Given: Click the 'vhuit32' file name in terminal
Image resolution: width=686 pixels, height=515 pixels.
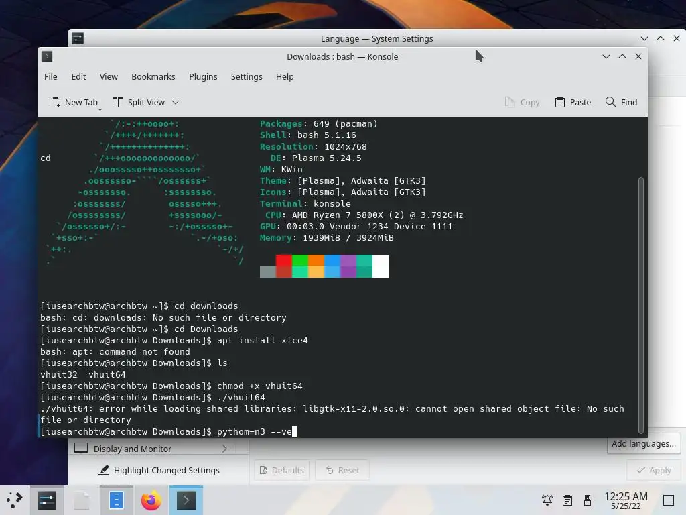Looking at the screenshot, I should pos(59,374).
